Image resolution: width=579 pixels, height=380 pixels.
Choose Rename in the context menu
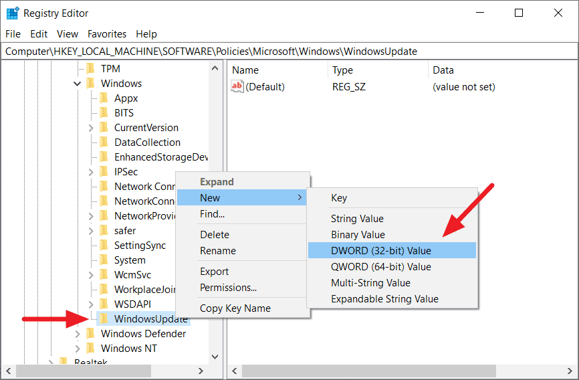coord(242,251)
